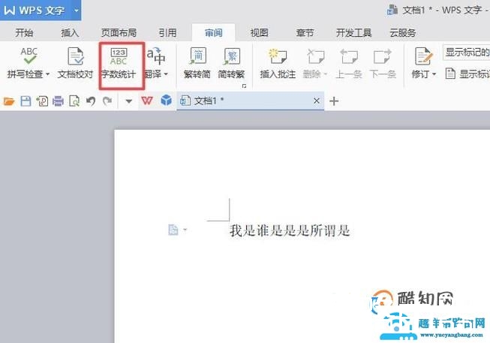Click the title bar document icon
490x343 pixels.
[392, 10]
